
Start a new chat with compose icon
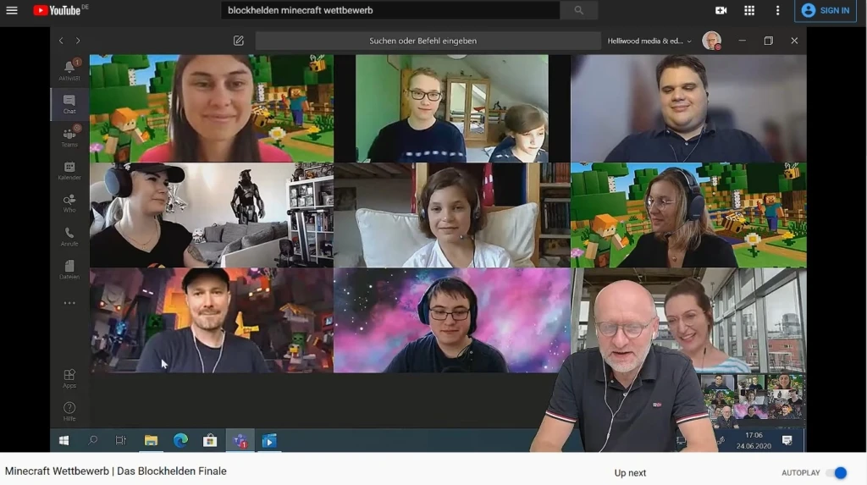(x=238, y=41)
